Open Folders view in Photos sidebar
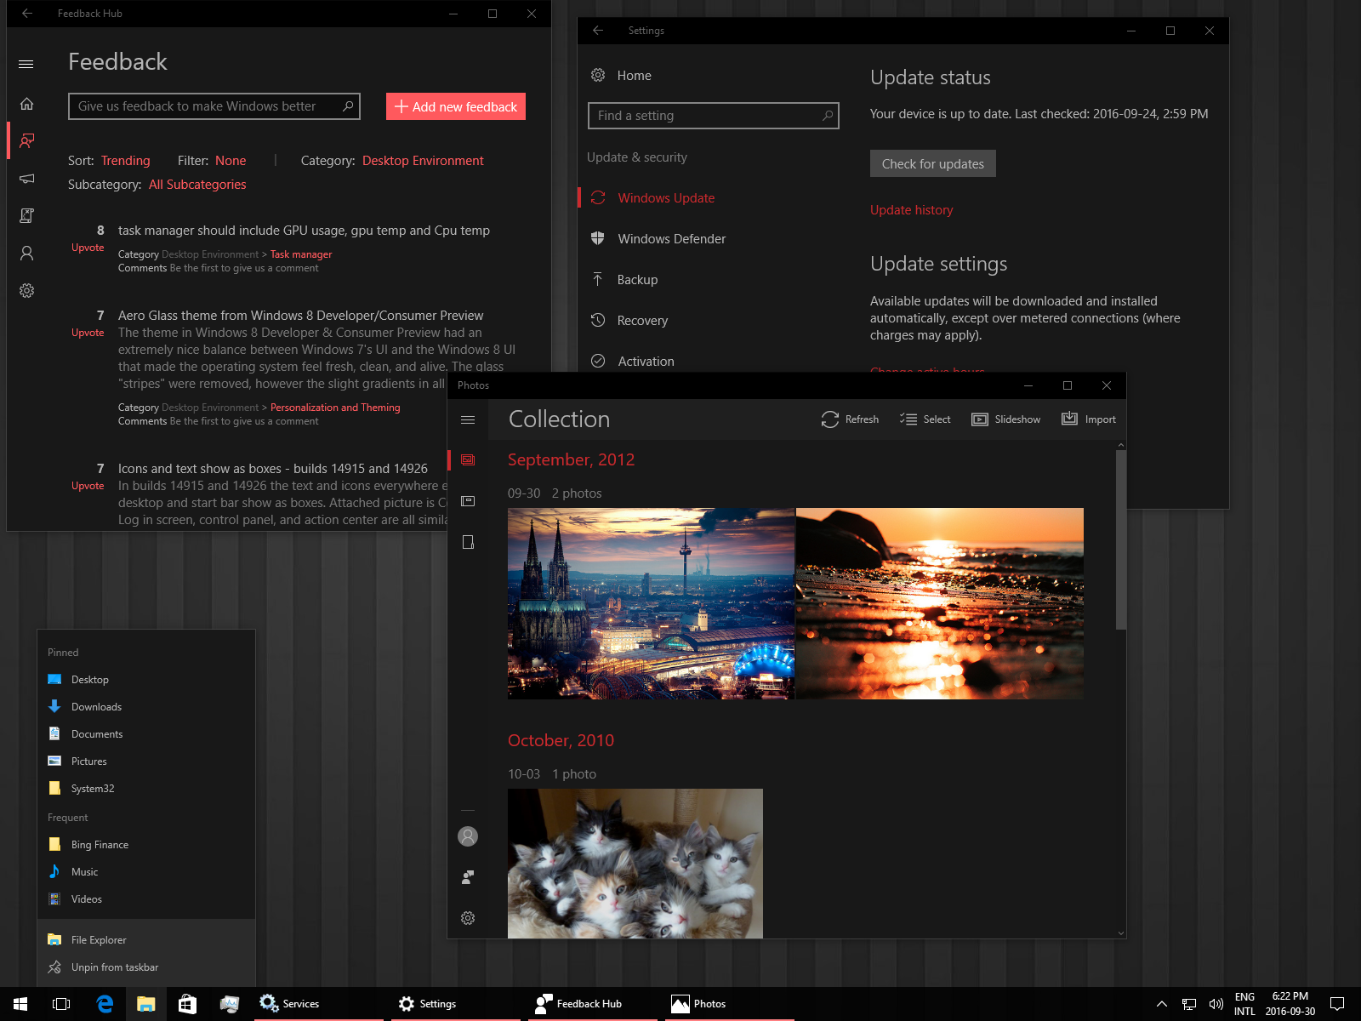1361x1021 pixels. (467, 542)
